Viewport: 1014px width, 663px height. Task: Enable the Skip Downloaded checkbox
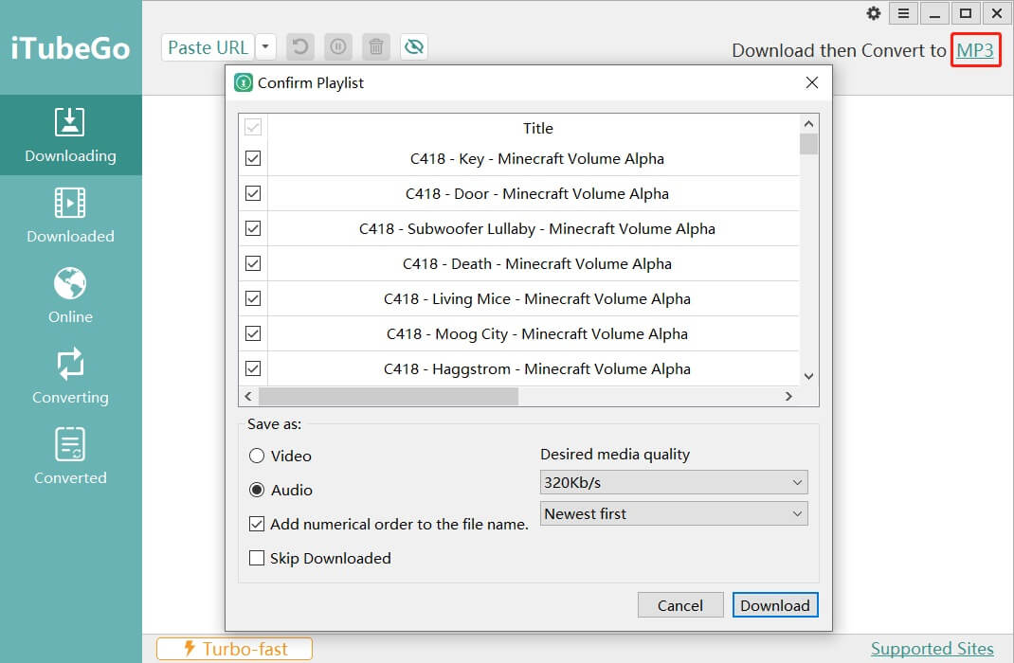point(257,558)
